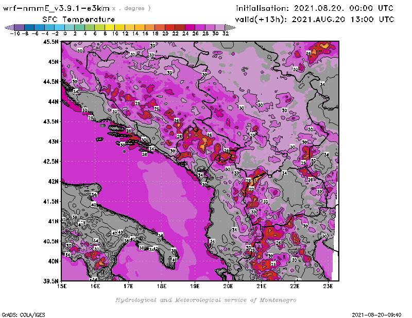Click the legend value 32

click(226, 34)
